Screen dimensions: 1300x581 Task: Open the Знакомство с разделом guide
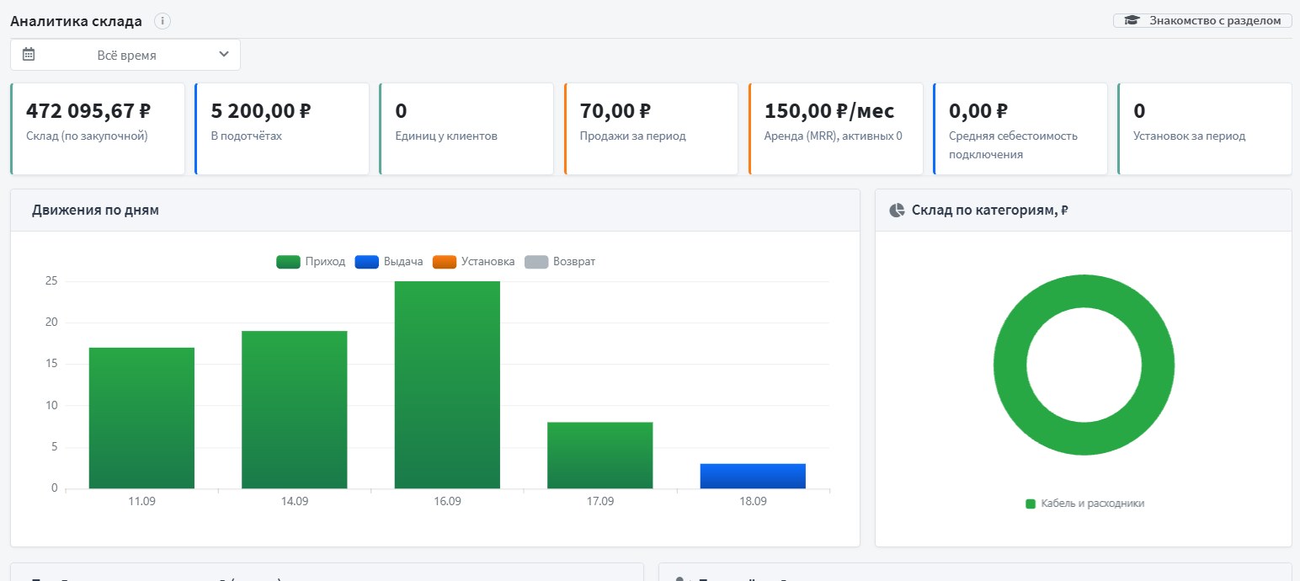click(x=1202, y=21)
